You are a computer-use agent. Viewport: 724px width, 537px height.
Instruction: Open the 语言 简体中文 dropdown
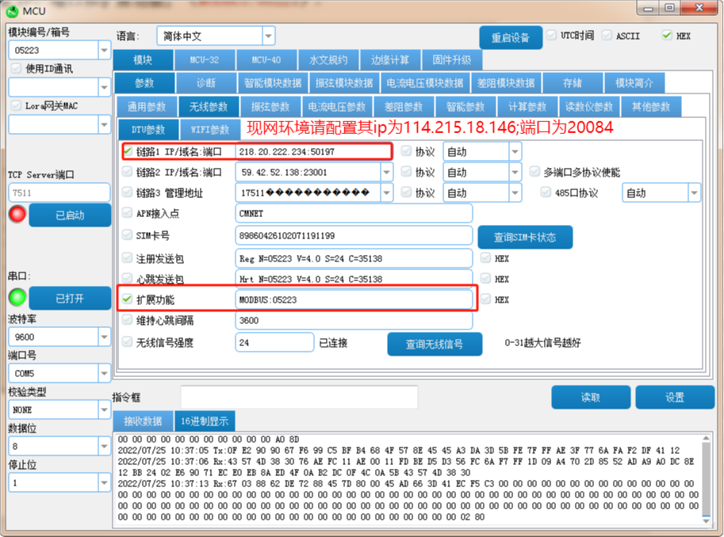pyautogui.click(x=268, y=36)
